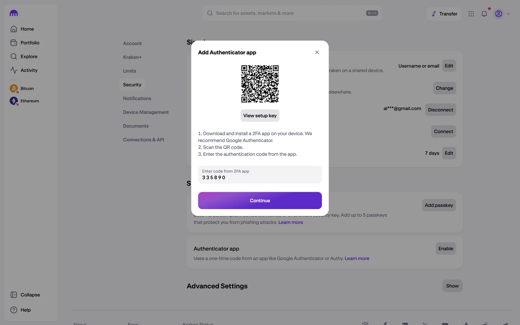Image resolution: width=520 pixels, height=325 pixels.
Task: Click View setup key
Action: point(260,116)
